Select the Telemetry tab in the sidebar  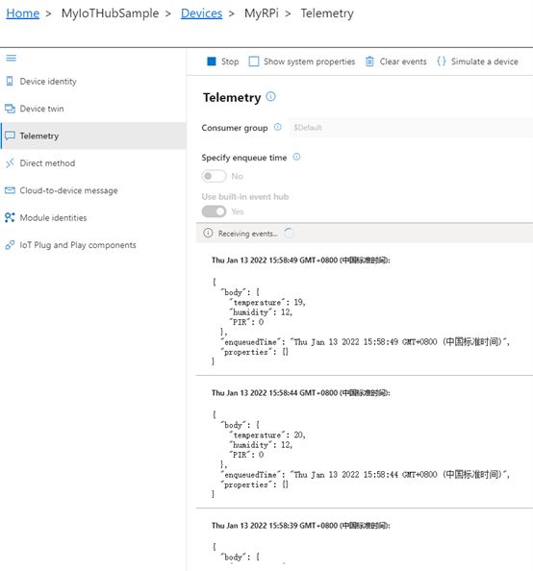93,136
